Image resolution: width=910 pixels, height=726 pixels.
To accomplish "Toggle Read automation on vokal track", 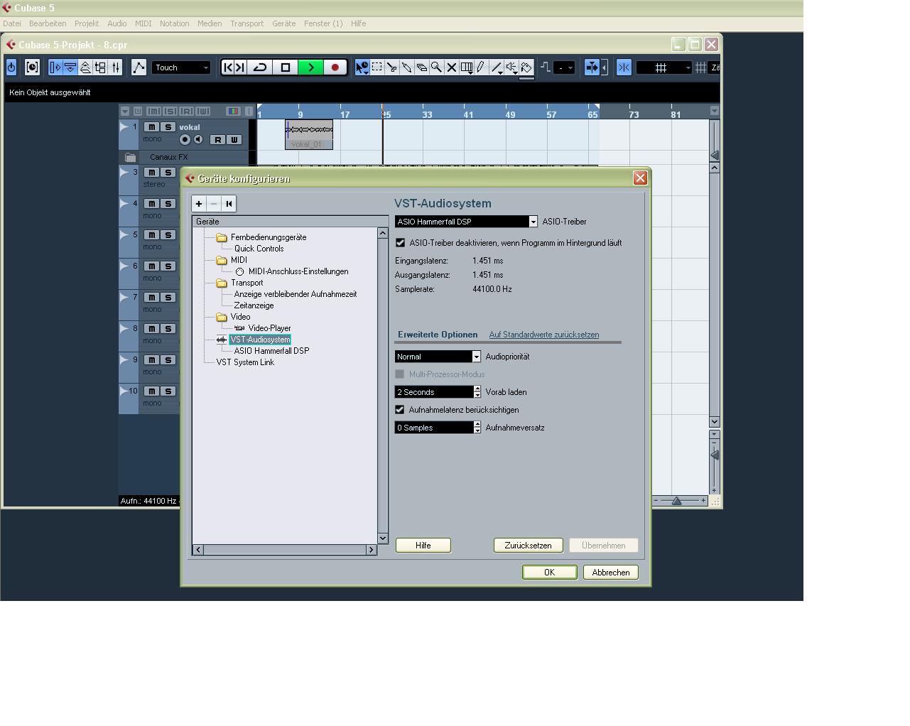I will click(x=218, y=140).
